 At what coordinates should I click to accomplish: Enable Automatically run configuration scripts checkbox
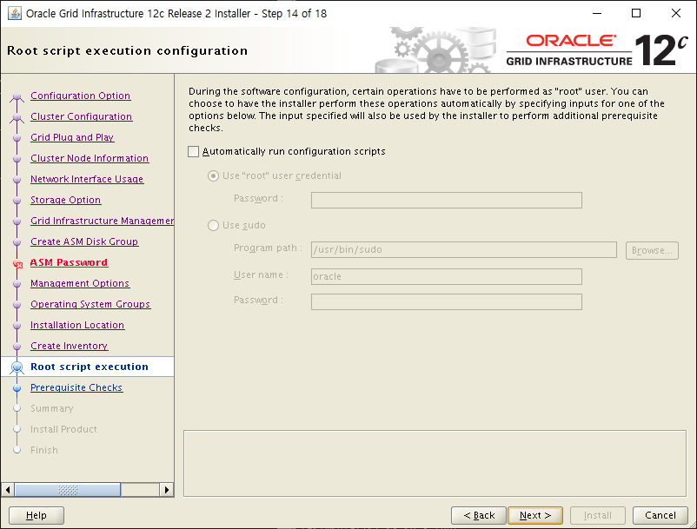193,152
